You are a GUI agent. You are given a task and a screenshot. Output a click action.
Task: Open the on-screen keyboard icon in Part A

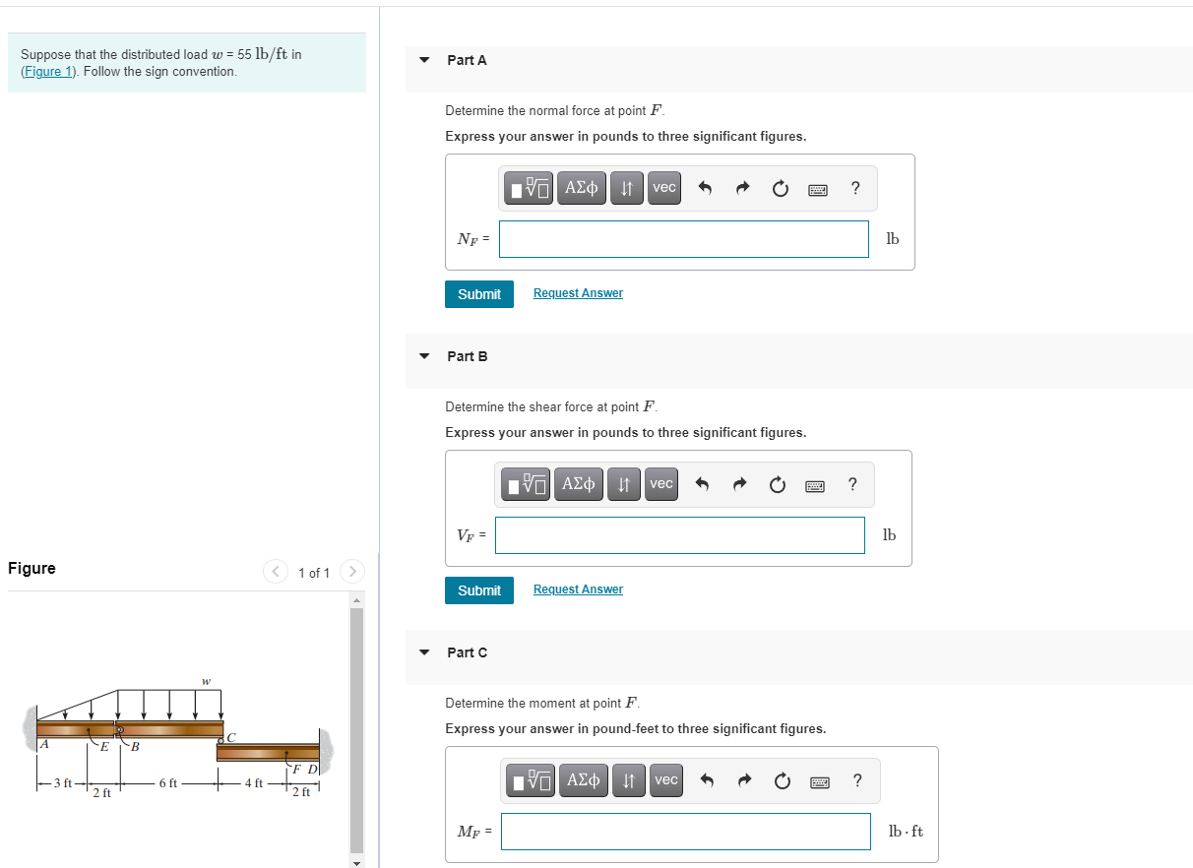(818, 188)
